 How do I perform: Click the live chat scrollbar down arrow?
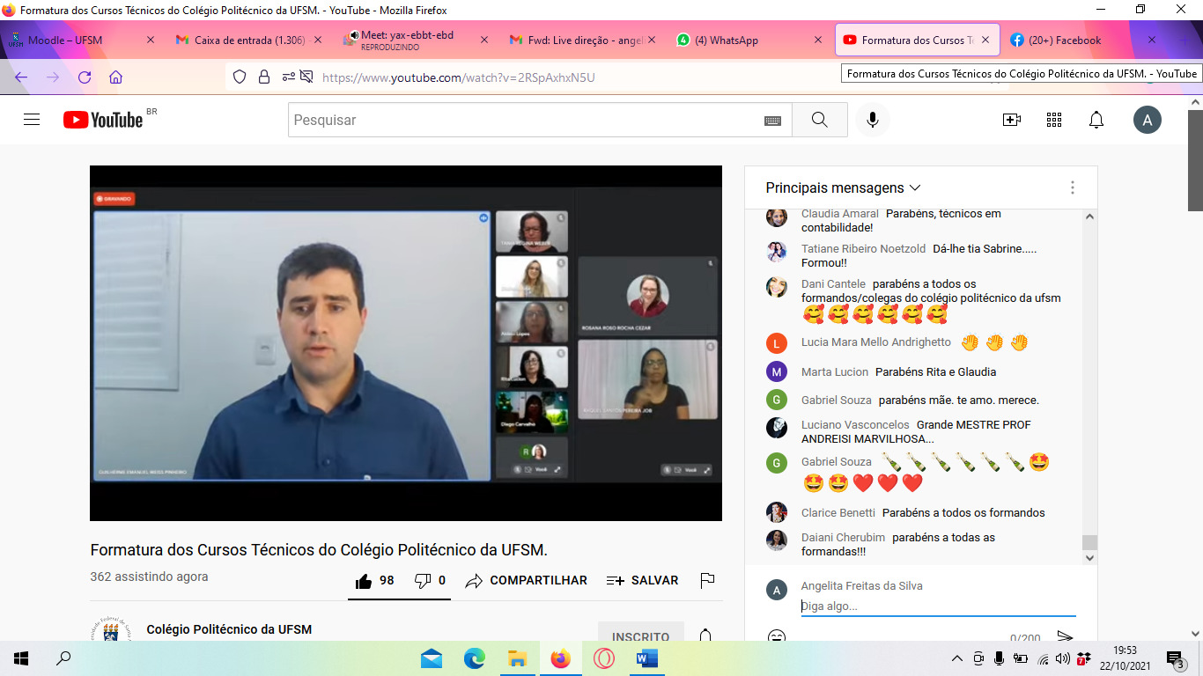[x=1089, y=557]
